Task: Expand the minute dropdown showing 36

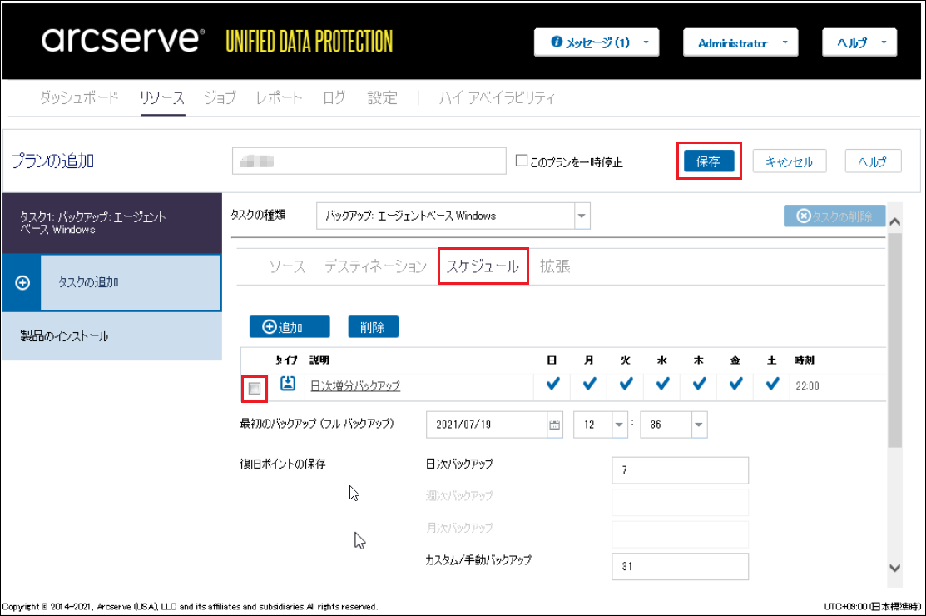Action: click(699, 425)
